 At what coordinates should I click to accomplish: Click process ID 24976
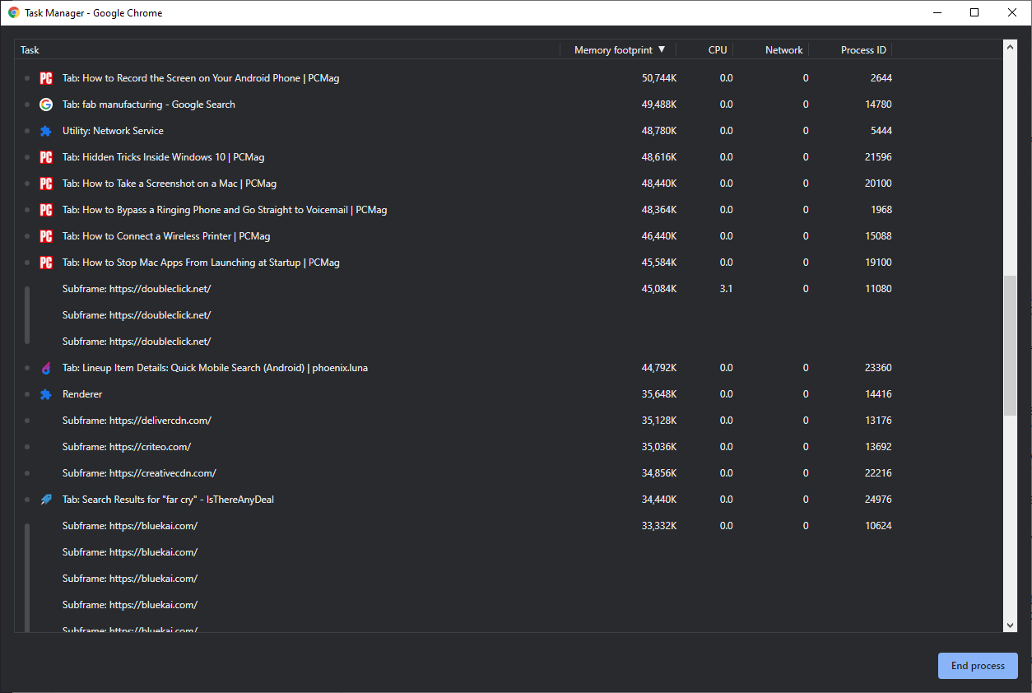click(x=878, y=500)
